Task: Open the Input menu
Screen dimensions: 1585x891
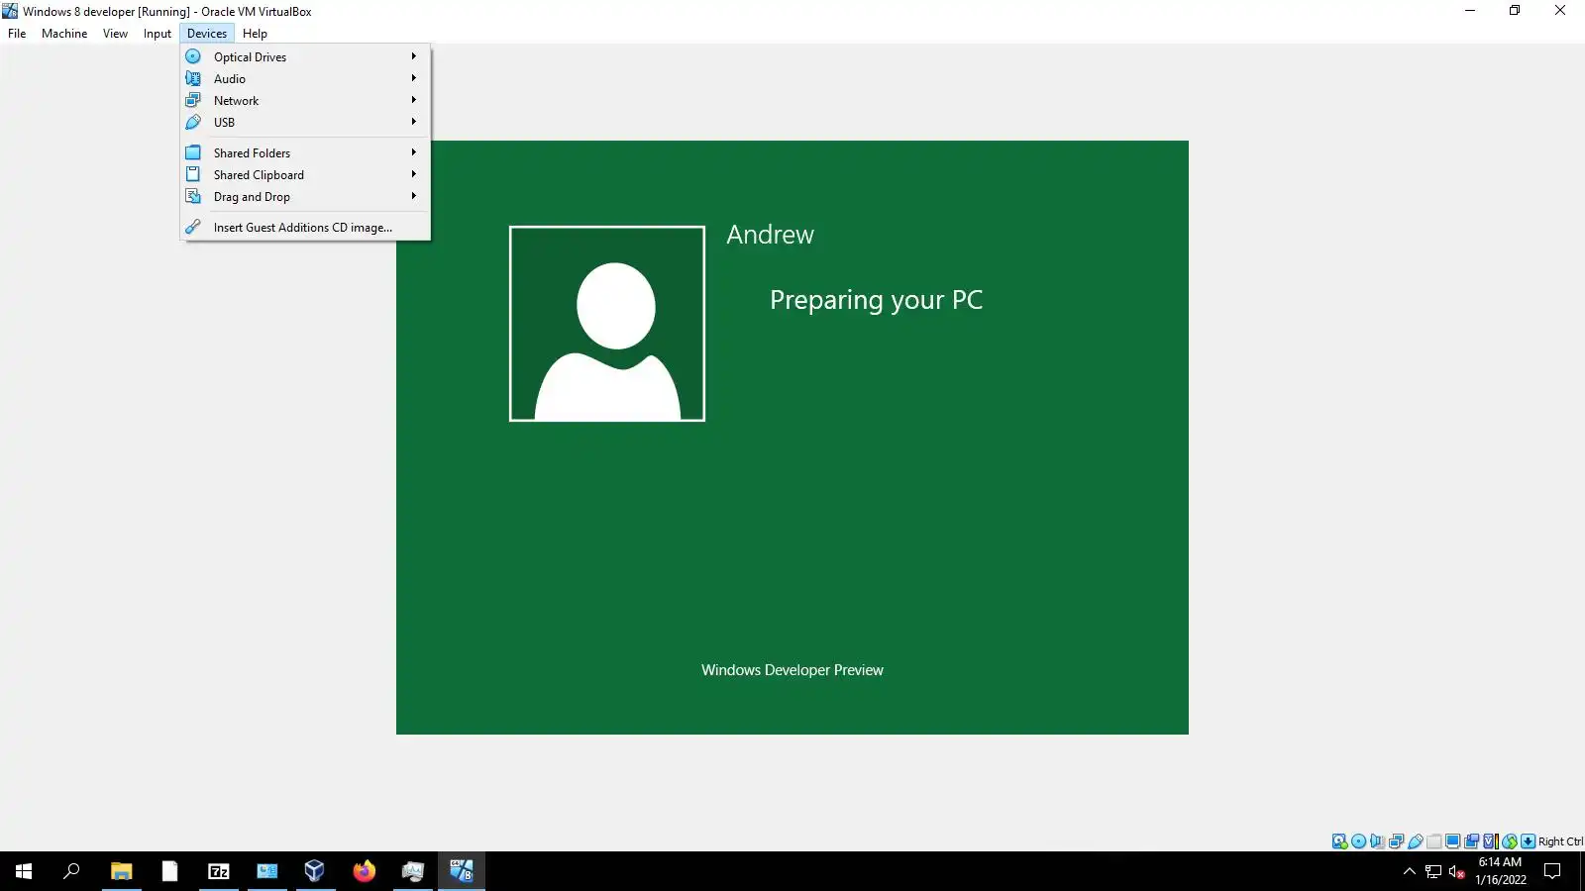Action: point(158,33)
